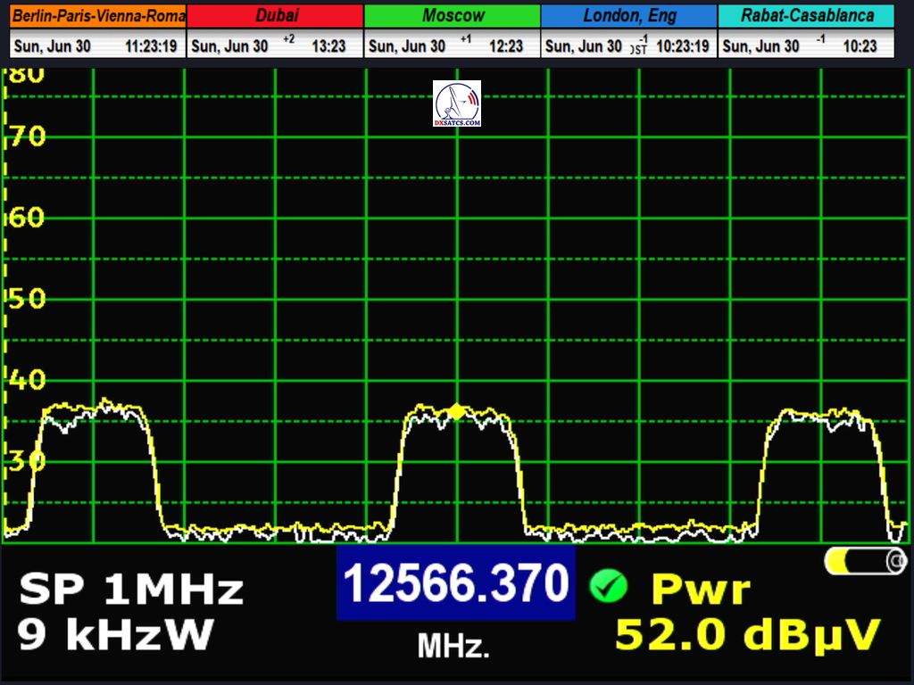Click the Dubai time 13:23
This screenshot has height=685, width=914.
tap(328, 46)
